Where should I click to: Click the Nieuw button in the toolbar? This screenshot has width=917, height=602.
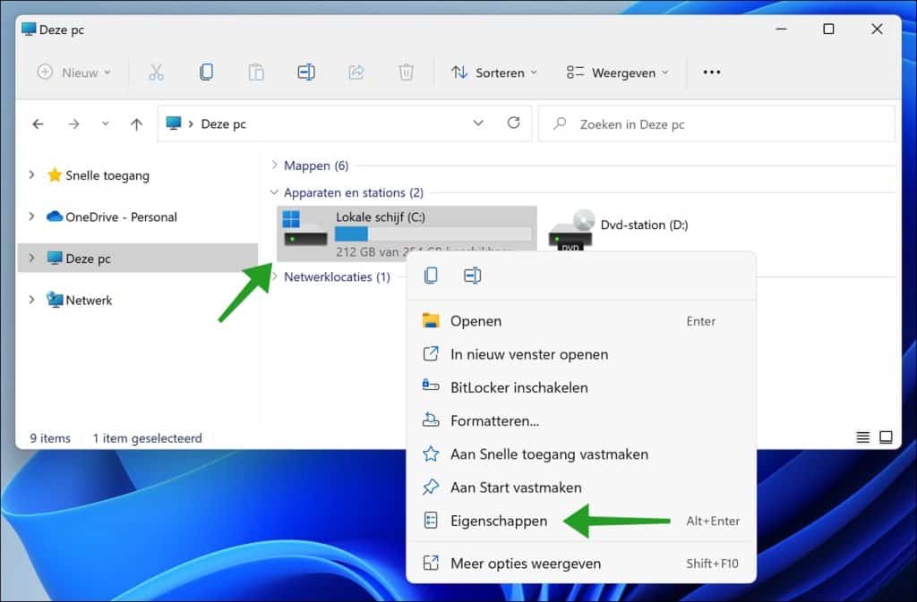click(72, 72)
